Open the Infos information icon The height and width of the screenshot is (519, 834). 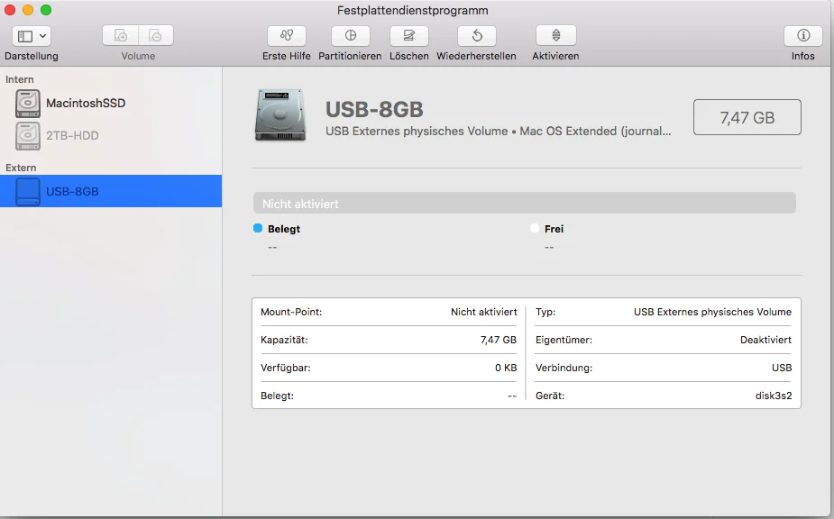tap(803, 36)
